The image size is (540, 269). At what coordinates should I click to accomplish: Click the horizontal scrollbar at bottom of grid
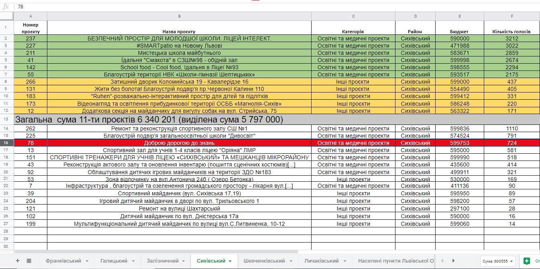click(x=157, y=252)
